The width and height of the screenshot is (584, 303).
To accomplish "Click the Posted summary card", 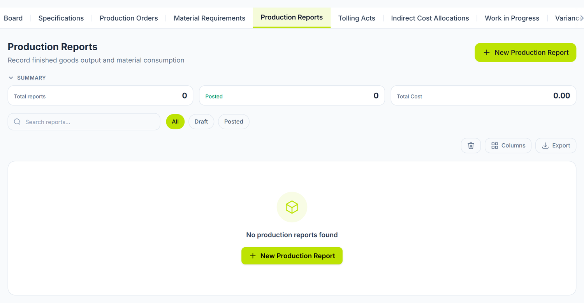I will tap(292, 95).
